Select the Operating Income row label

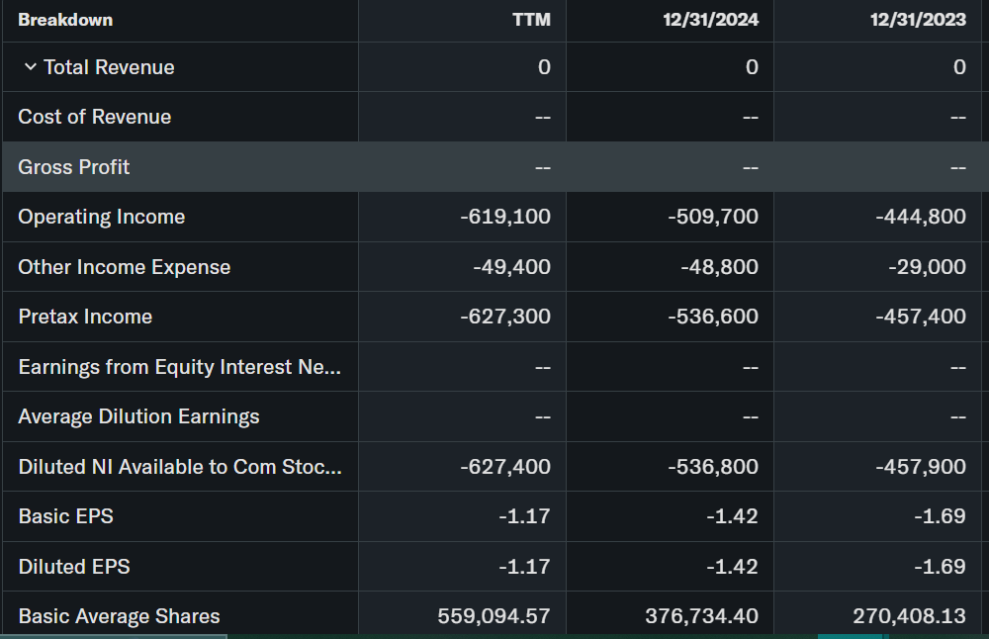pyautogui.click(x=102, y=217)
